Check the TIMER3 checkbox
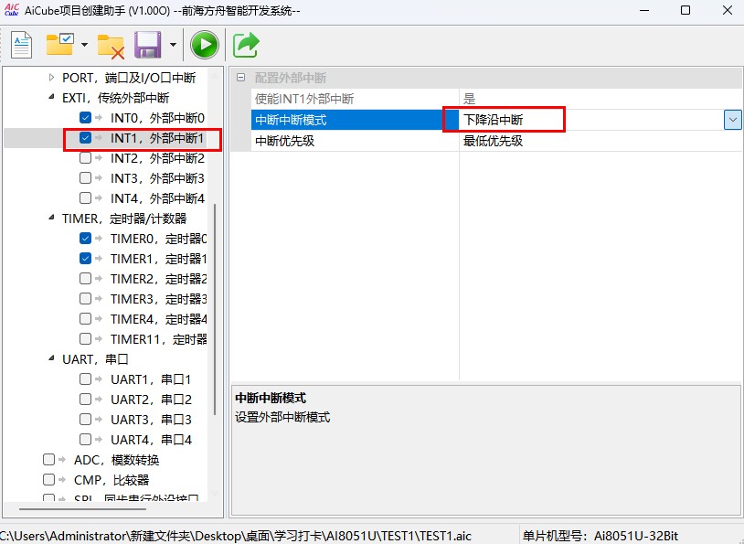Screen dimensions: 744x544 [x=85, y=299]
